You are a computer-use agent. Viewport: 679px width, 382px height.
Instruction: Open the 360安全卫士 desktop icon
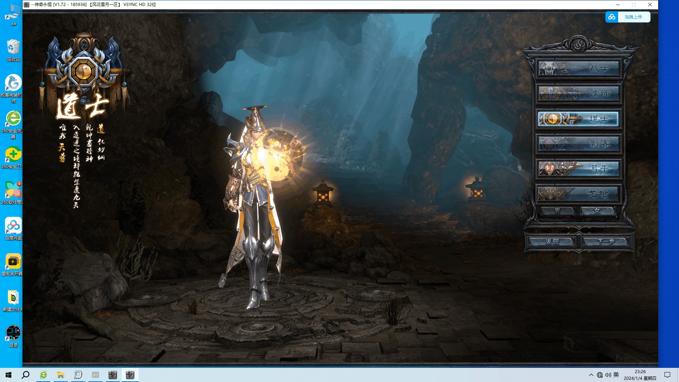(x=13, y=158)
